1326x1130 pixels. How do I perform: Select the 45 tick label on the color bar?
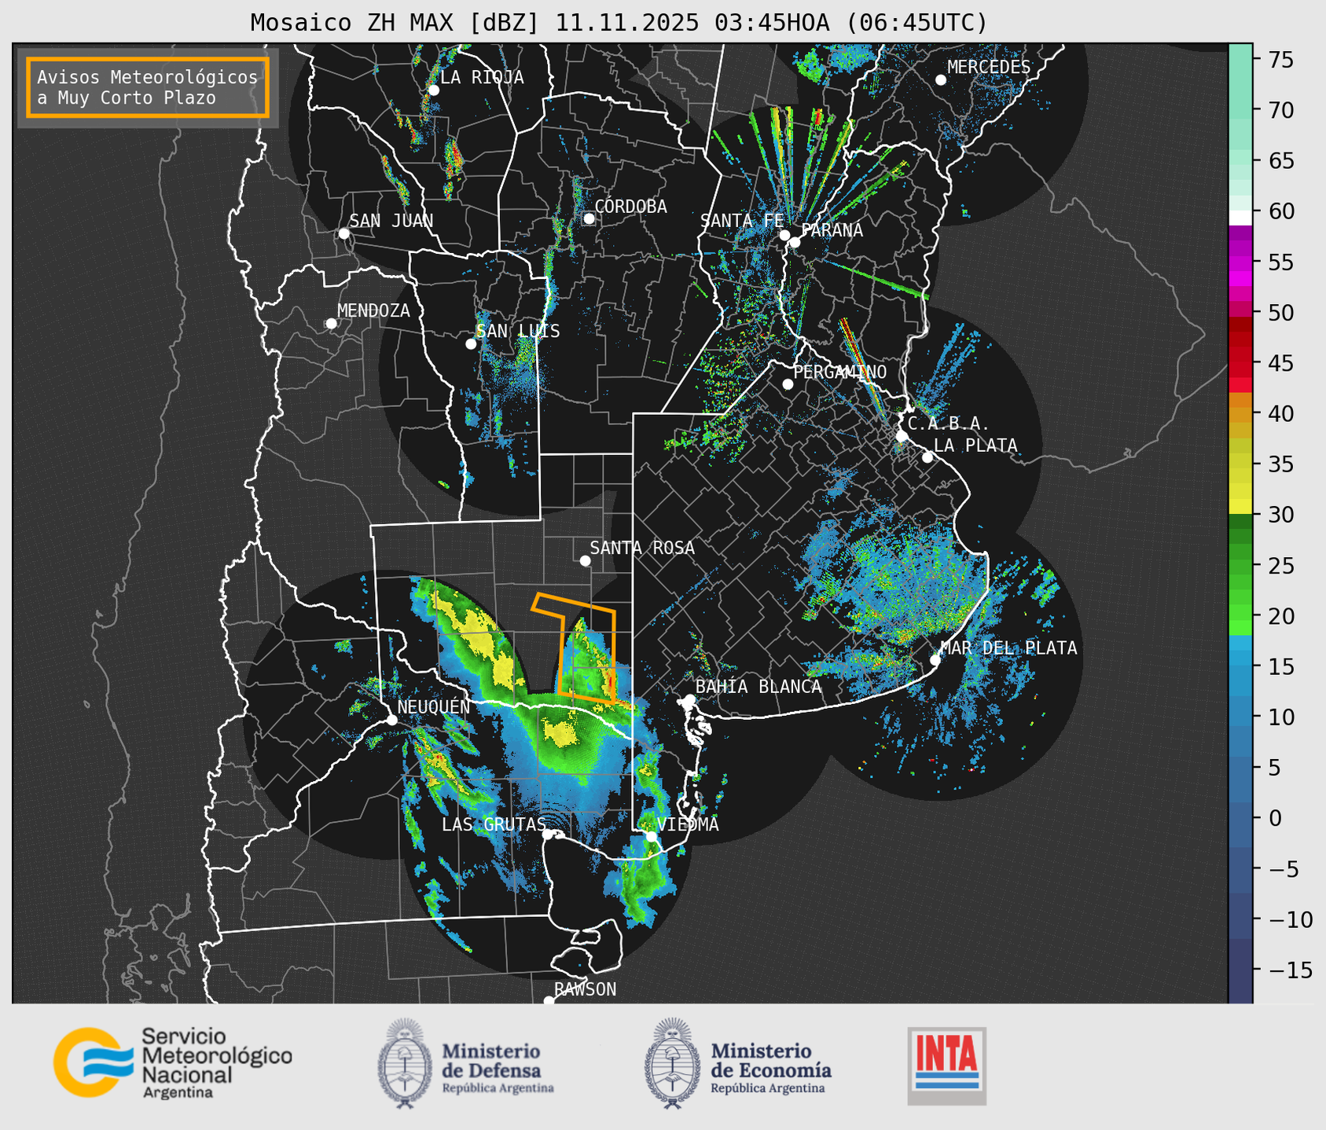click(x=1281, y=363)
